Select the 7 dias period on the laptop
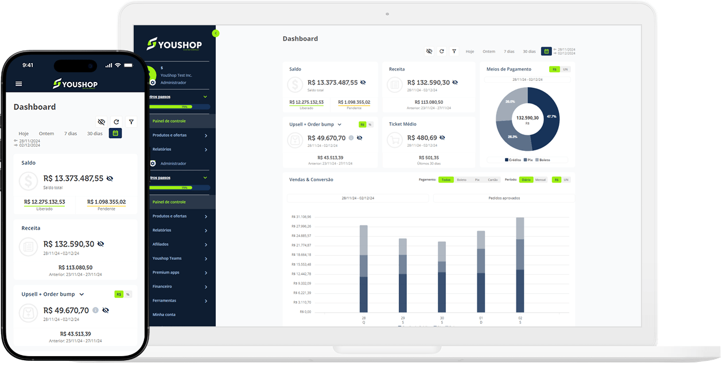 coord(509,52)
